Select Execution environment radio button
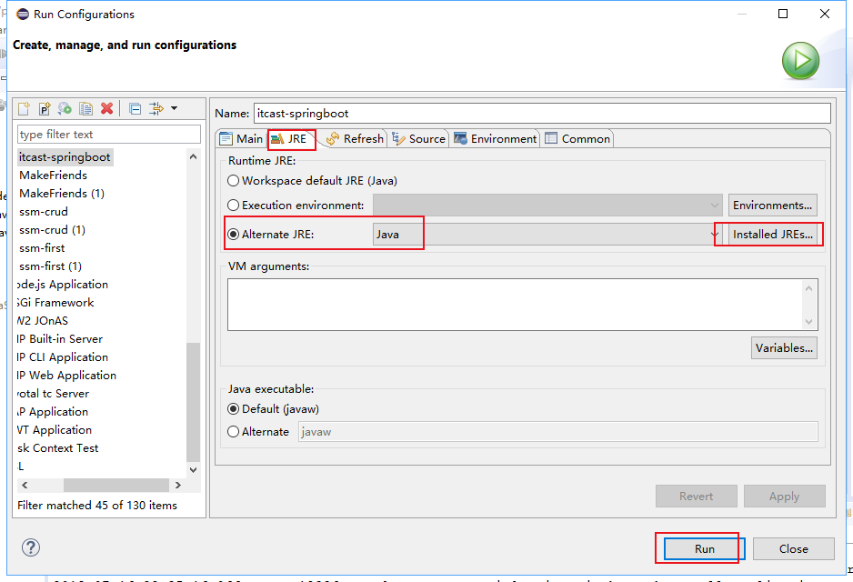Image resolution: width=853 pixels, height=582 pixels. (x=233, y=205)
